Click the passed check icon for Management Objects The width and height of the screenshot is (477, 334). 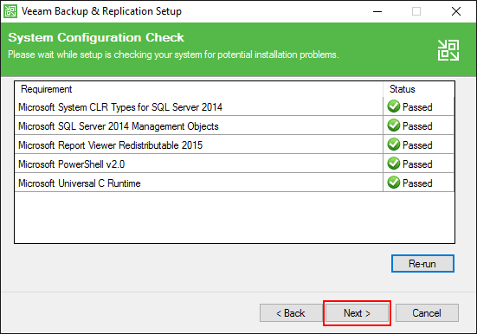coord(394,125)
